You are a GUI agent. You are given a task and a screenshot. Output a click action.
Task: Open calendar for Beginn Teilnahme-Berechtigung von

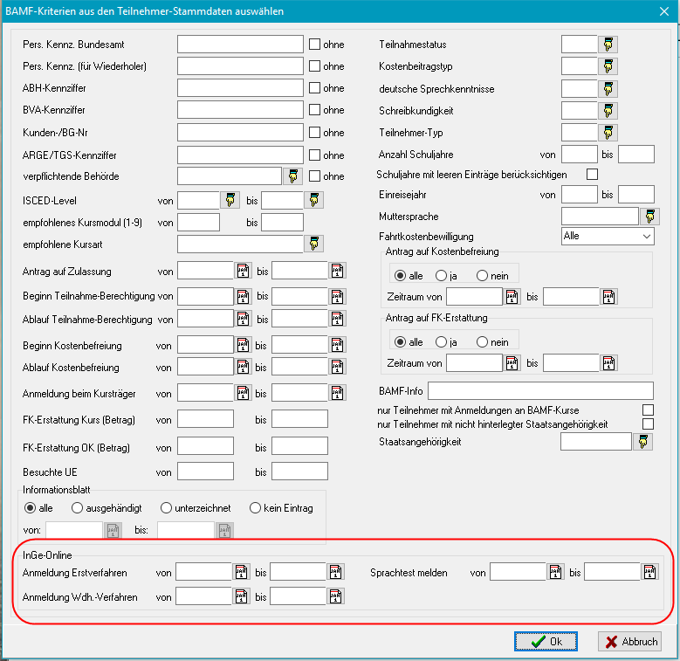(244, 297)
